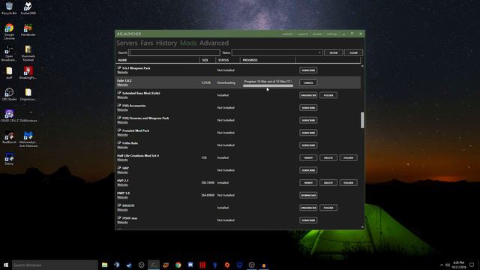The width and height of the screenshot is (480, 270).
Task: Click workshop icon beside Friths Ruin
Action: pyautogui.click(x=119, y=143)
